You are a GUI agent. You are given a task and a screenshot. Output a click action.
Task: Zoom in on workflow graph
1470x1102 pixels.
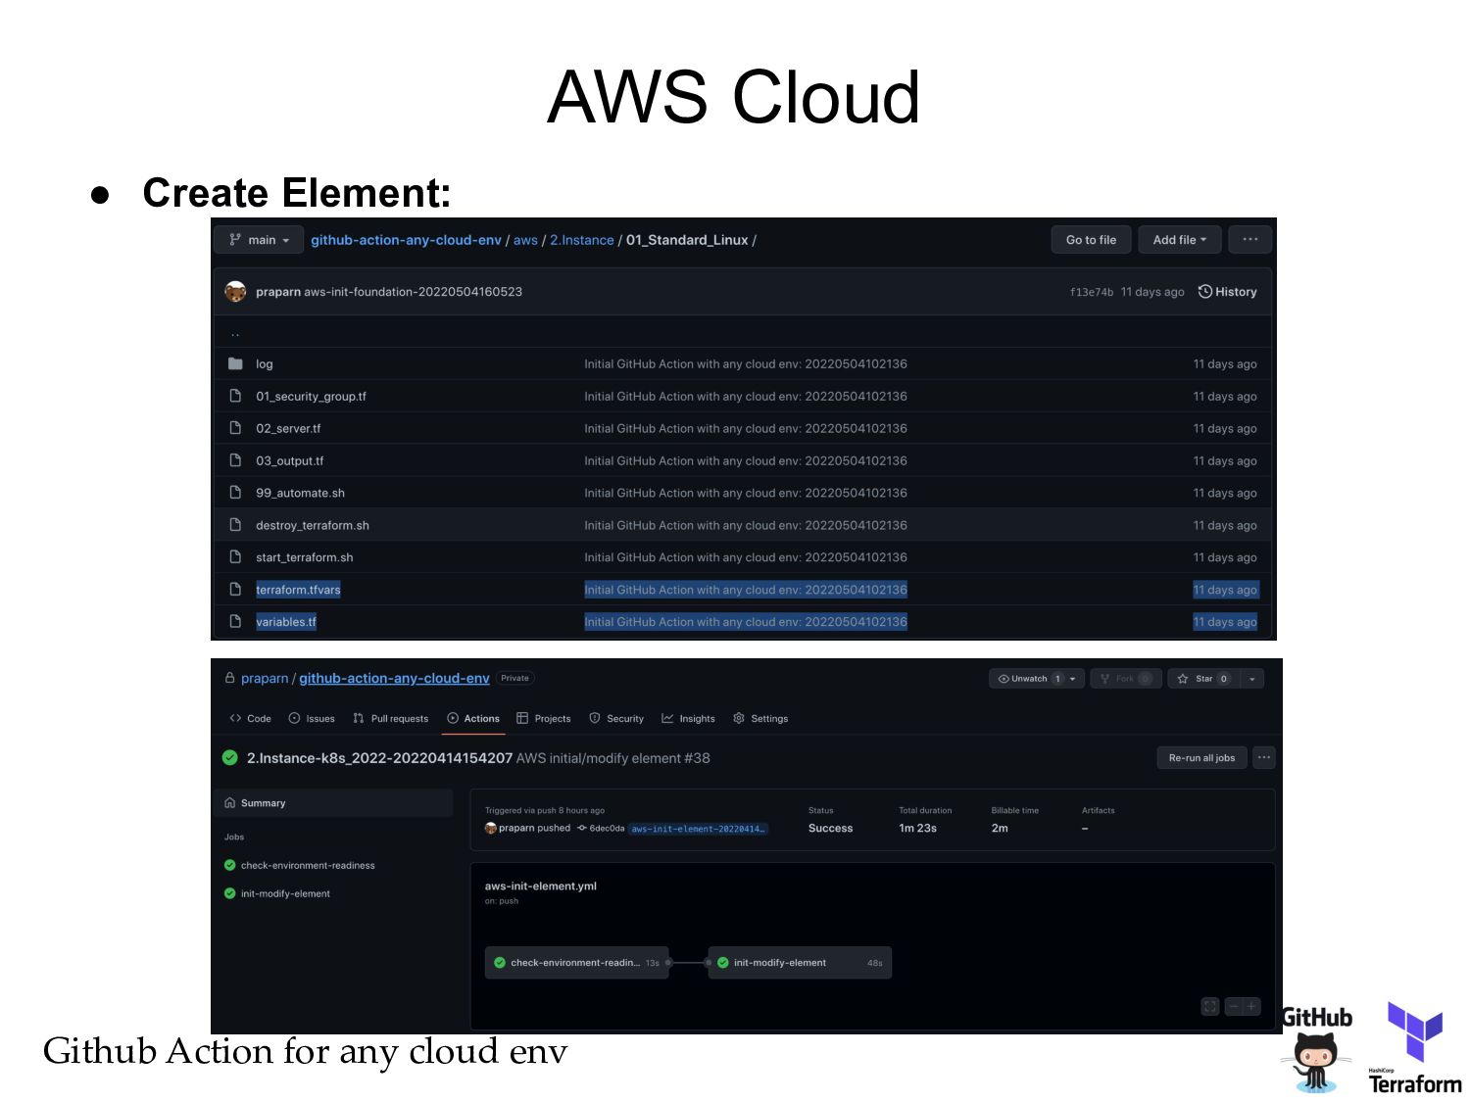1251,1007
